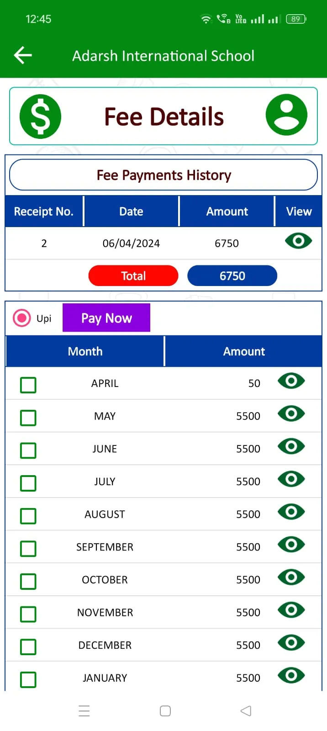Go back using the arrow icon
Image resolution: width=327 pixels, height=731 pixels.
click(x=23, y=55)
